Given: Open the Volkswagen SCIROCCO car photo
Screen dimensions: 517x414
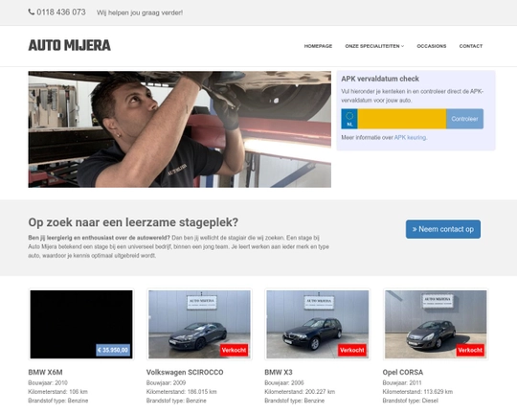Looking at the screenshot, I should click(199, 324).
